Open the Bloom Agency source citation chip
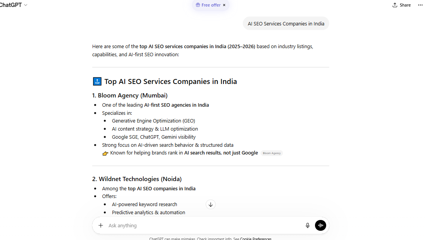This screenshot has height=240, width=425. pyautogui.click(x=272, y=153)
